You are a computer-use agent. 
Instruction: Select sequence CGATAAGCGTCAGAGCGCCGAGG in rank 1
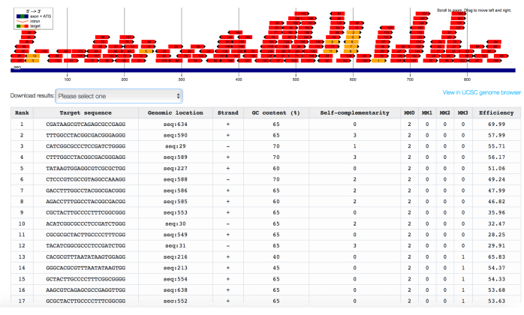click(86, 124)
